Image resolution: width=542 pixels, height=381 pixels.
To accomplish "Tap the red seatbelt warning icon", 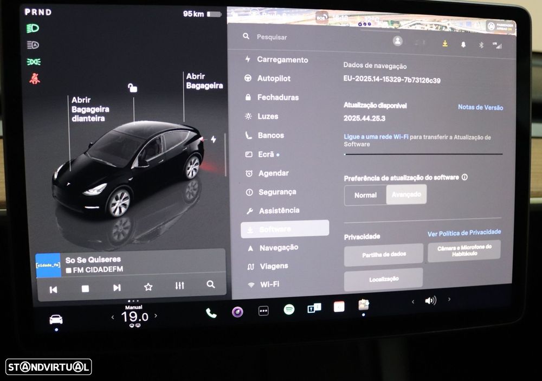I will pos(34,79).
